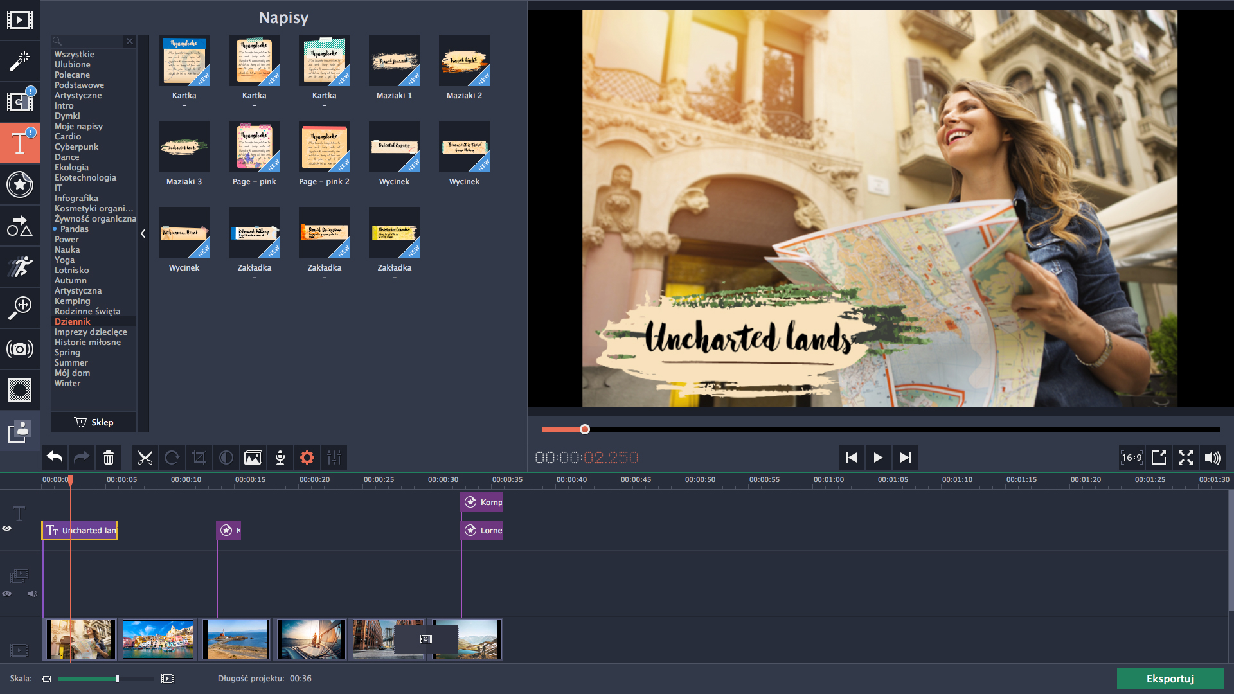Open the 16:9 aspect ratio dropdown
The height and width of the screenshot is (694, 1234).
1132,458
